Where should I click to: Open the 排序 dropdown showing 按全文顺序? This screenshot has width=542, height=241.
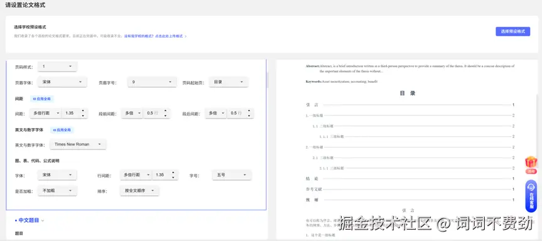[139, 191]
